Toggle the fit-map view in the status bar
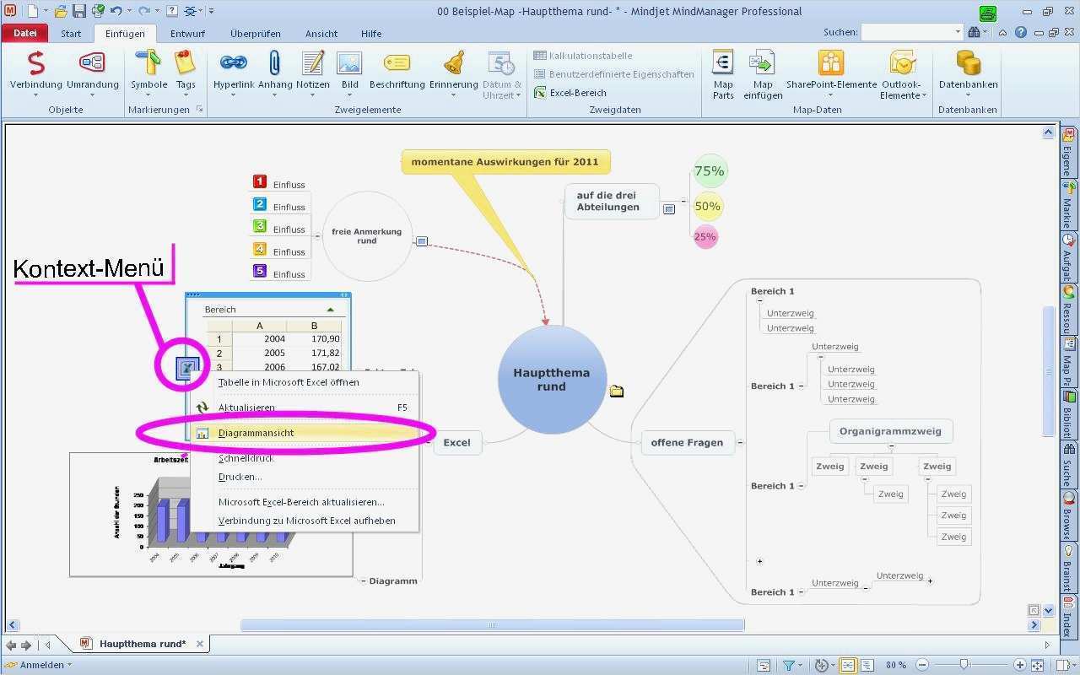Screen dimensions: 1080x675 pos(1039,665)
